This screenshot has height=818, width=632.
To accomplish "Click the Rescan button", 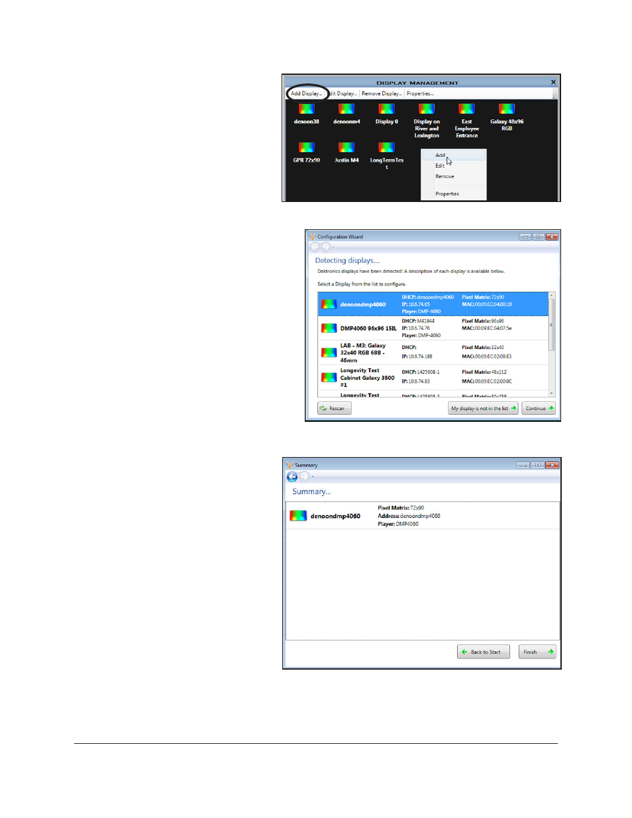I will point(335,409).
